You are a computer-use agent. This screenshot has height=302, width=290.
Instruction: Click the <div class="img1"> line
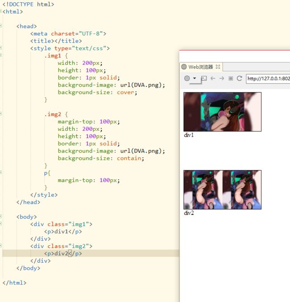coord(61,224)
